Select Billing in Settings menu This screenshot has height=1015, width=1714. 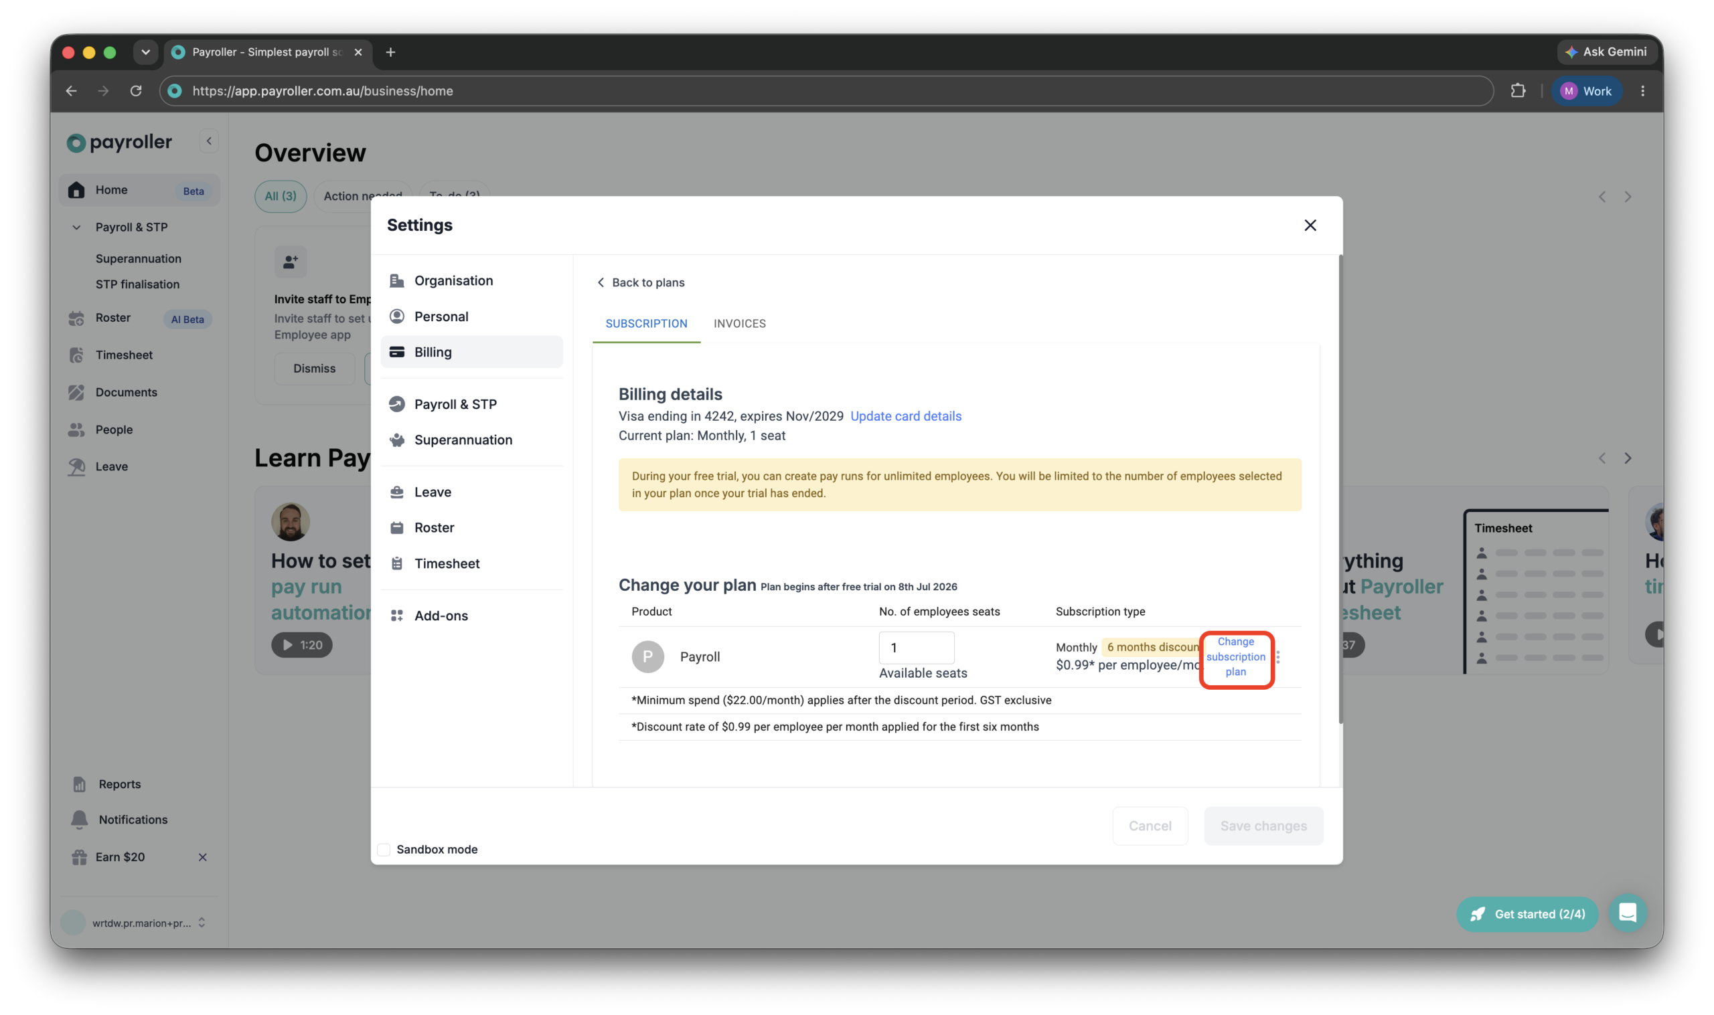[x=471, y=351]
